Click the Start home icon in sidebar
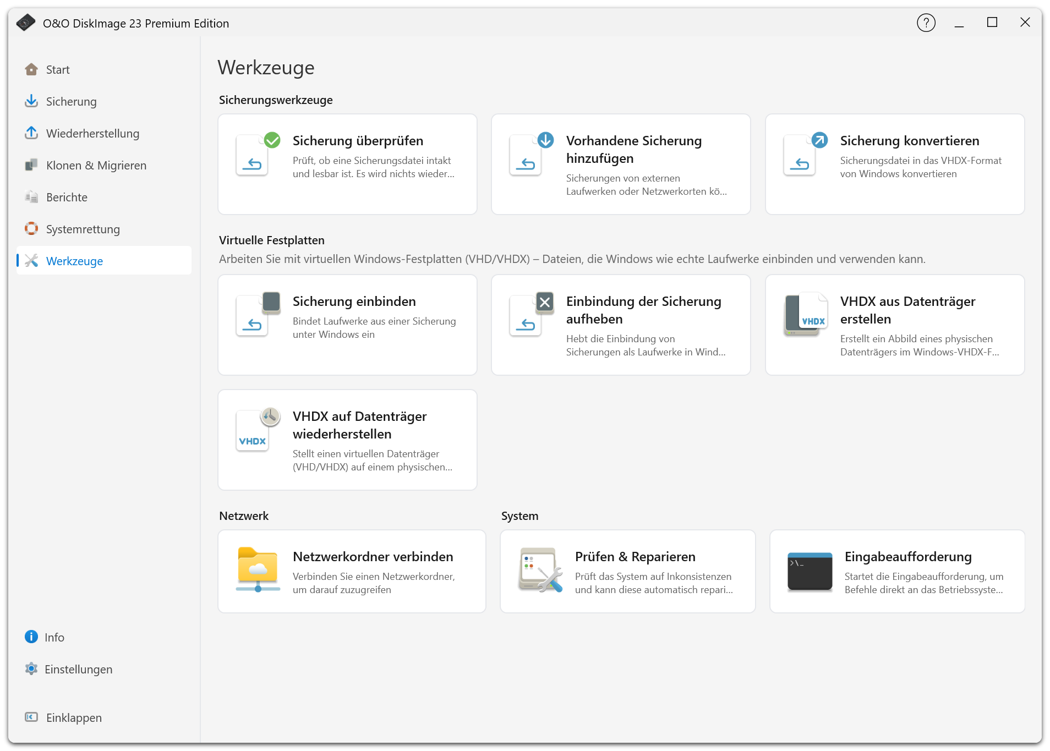 click(x=31, y=69)
